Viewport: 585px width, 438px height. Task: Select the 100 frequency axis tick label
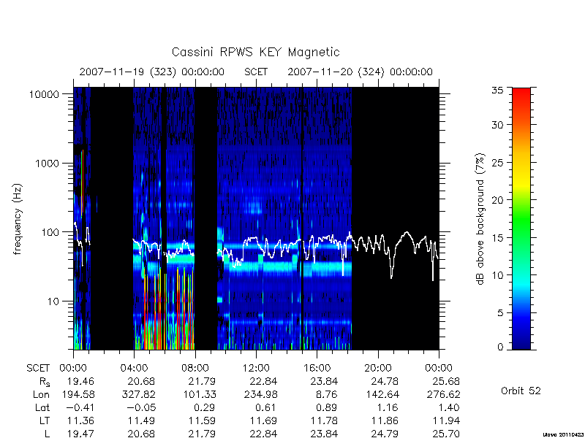point(50,232)
